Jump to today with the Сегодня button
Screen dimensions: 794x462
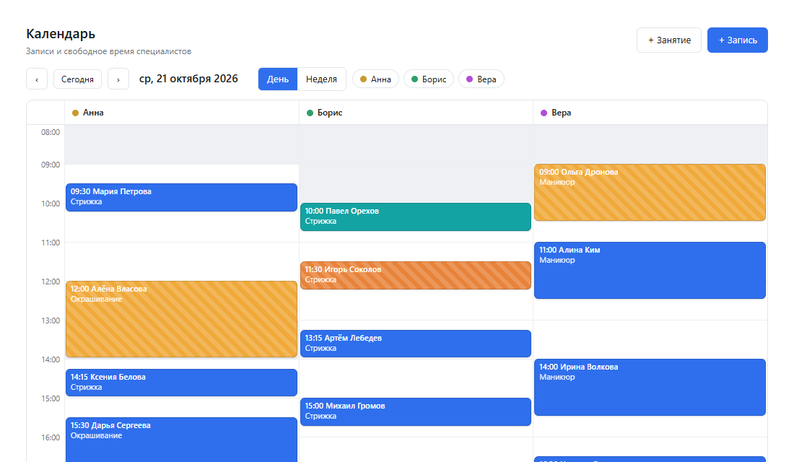pos(77,79)
